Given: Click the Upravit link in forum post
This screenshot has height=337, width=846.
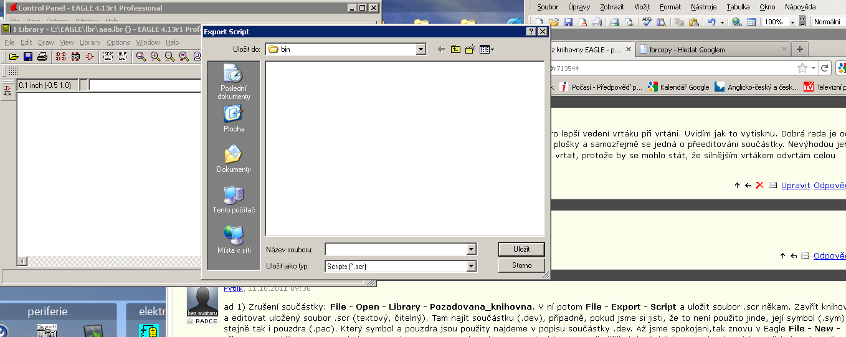Looking at the screenshot, I should pos(796,185).
